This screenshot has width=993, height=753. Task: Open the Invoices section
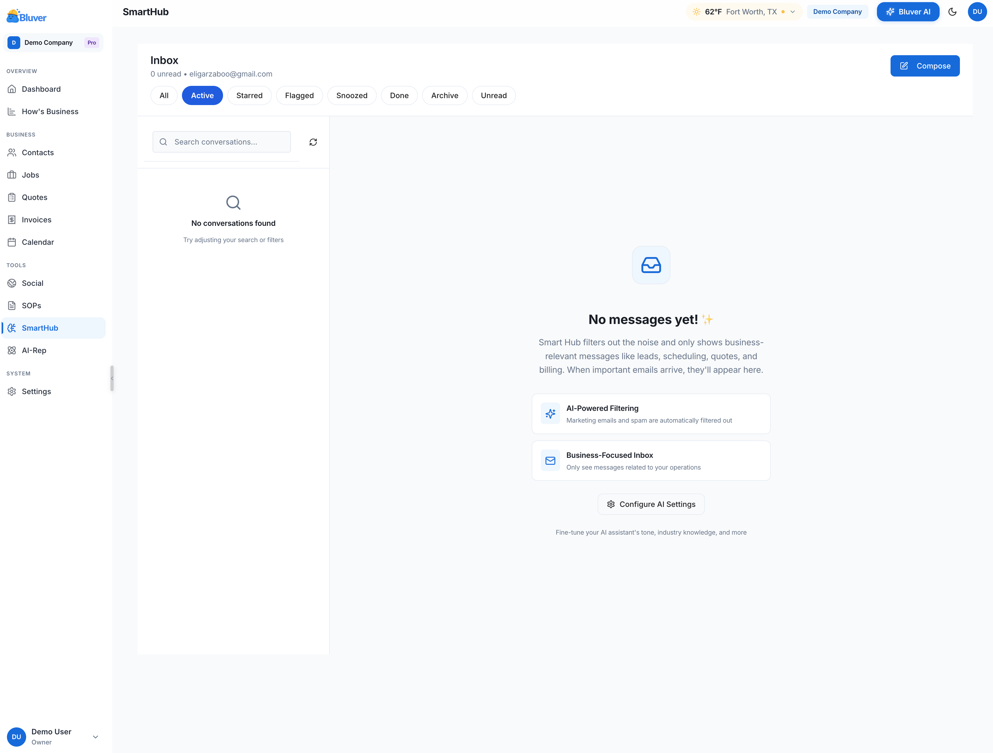(x=54, y=220)
